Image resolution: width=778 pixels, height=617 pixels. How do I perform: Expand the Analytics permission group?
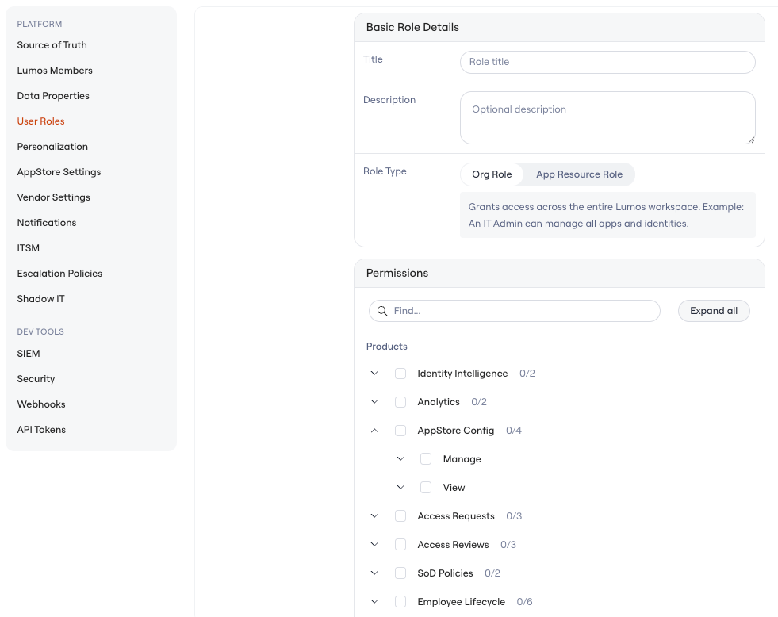374,402
